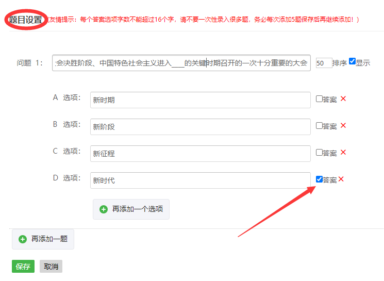Click the sort order field showing 50
384x281 pixels.
click(x=324, y=63)
